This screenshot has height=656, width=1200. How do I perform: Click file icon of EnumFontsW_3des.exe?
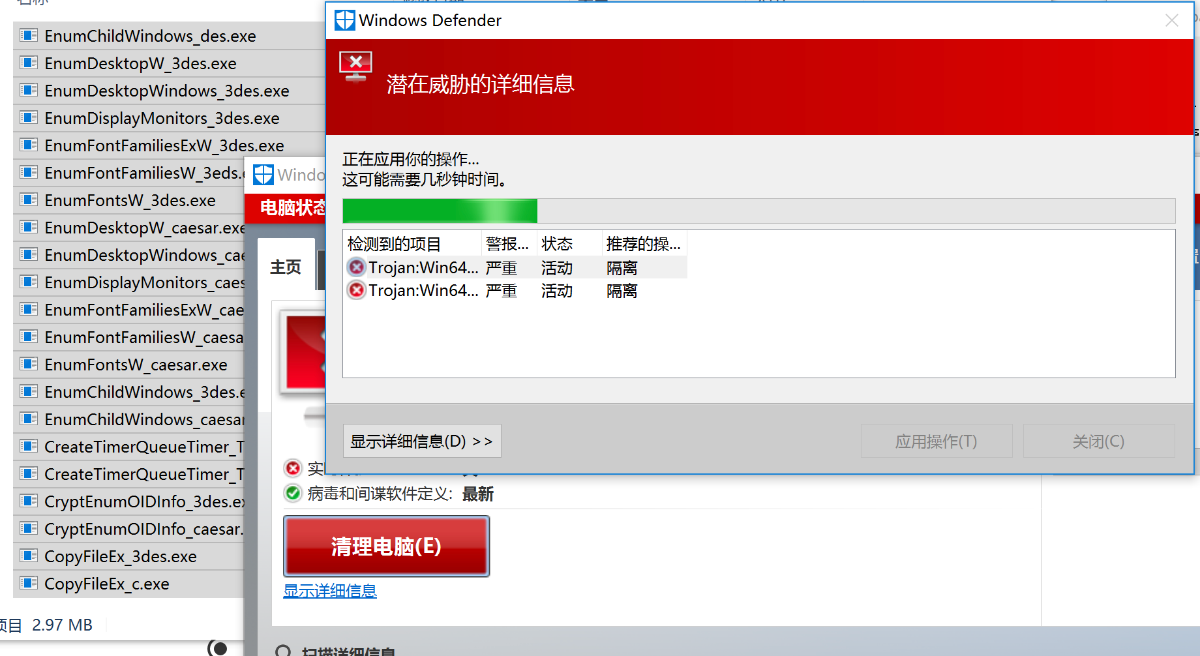[x=28, y=200]
